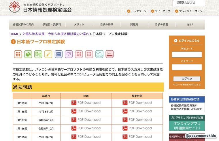
Task: Click the purple presentation board icon
Action: tap(69, 54)
